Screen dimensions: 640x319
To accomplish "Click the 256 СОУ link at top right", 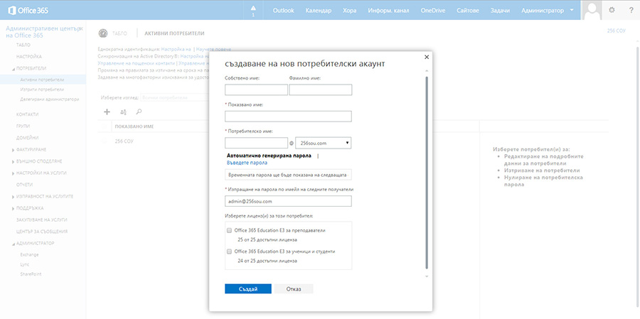I will [x=617, y=31].
